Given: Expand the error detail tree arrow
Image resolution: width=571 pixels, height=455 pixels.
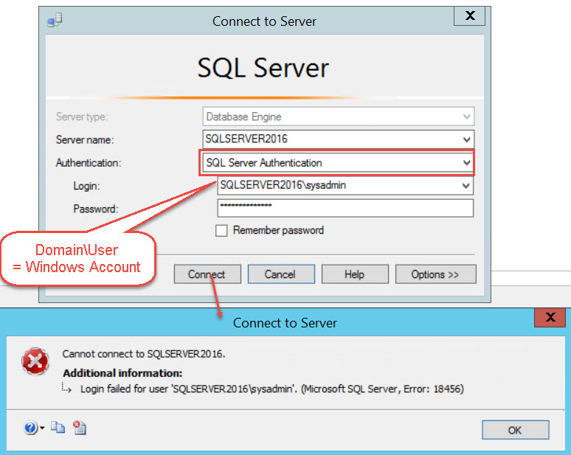Looking at the screenshot, I should (66, 388).
